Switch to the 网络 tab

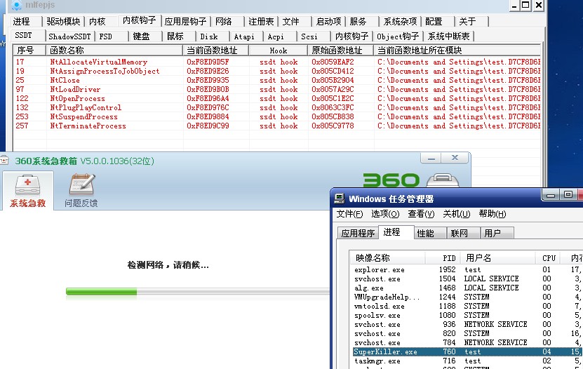tap(224, 22)
